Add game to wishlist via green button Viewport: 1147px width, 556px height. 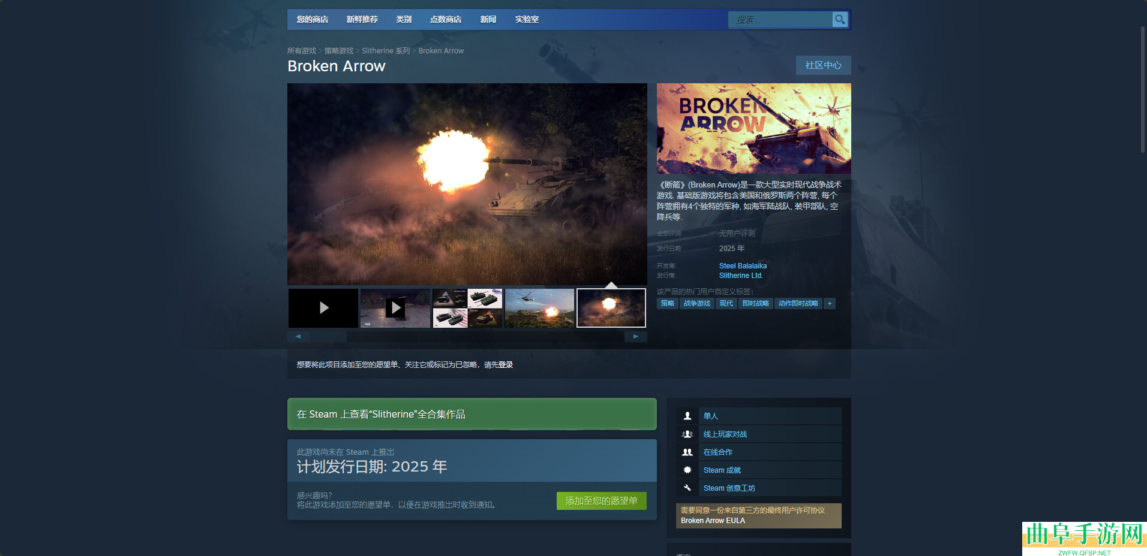(601, 501)
